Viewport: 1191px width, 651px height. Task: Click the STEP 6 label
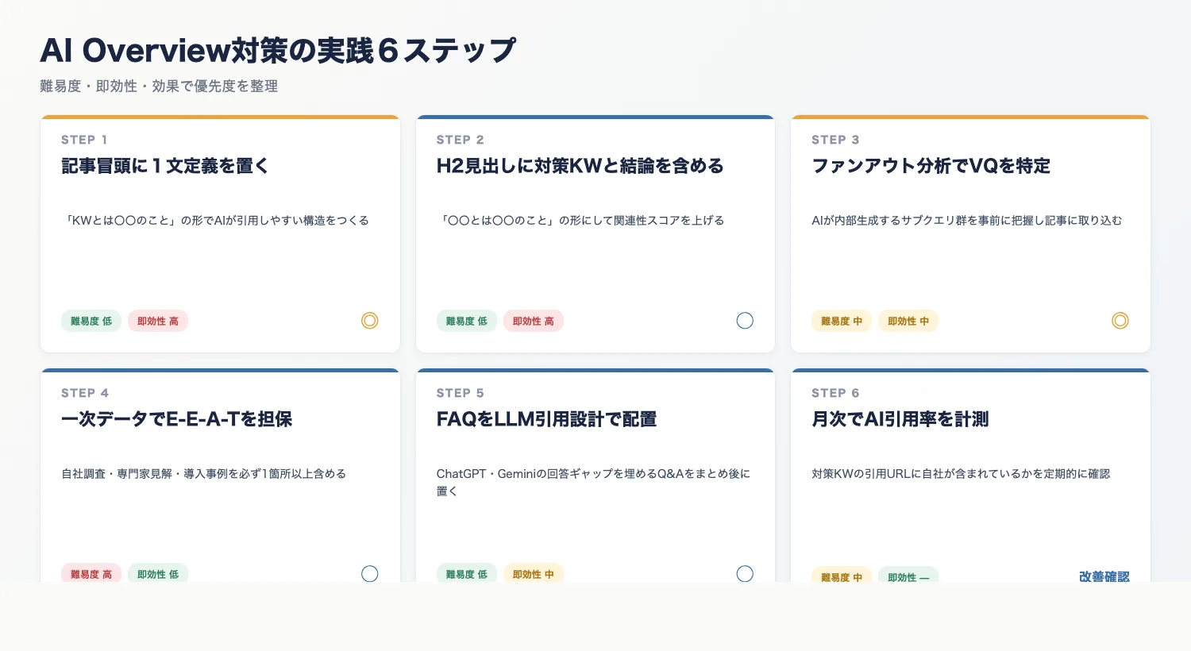(835, 393)
